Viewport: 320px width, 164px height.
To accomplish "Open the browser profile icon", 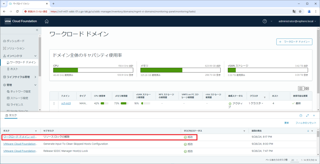I will coord(309,11).
